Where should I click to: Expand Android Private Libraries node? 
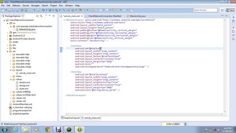pos(7,39)
